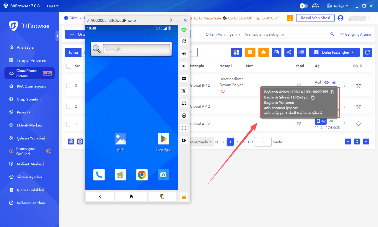The width and height of the screenshot is (378, 227).
Task: Click the blue up-chevron button
Action: coord(366,142)
